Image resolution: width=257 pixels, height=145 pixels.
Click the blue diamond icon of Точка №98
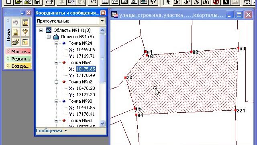pyautogui.click(x=64, y=101)
